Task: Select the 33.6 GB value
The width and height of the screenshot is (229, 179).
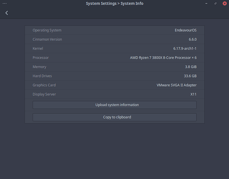Action: [190, 76]
